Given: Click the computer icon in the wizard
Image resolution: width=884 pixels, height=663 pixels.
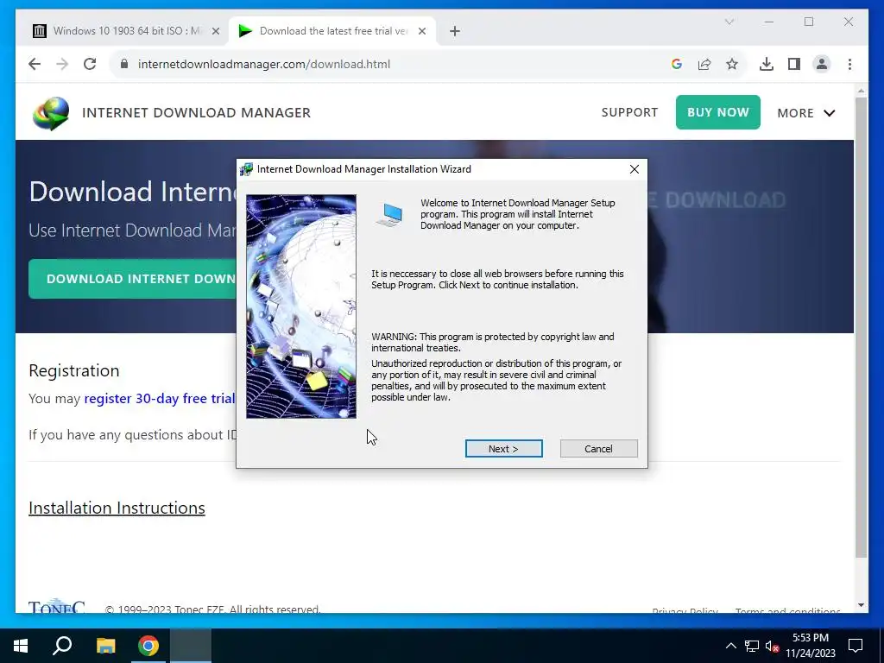Looking at the screenshot, I should (390, 215).
